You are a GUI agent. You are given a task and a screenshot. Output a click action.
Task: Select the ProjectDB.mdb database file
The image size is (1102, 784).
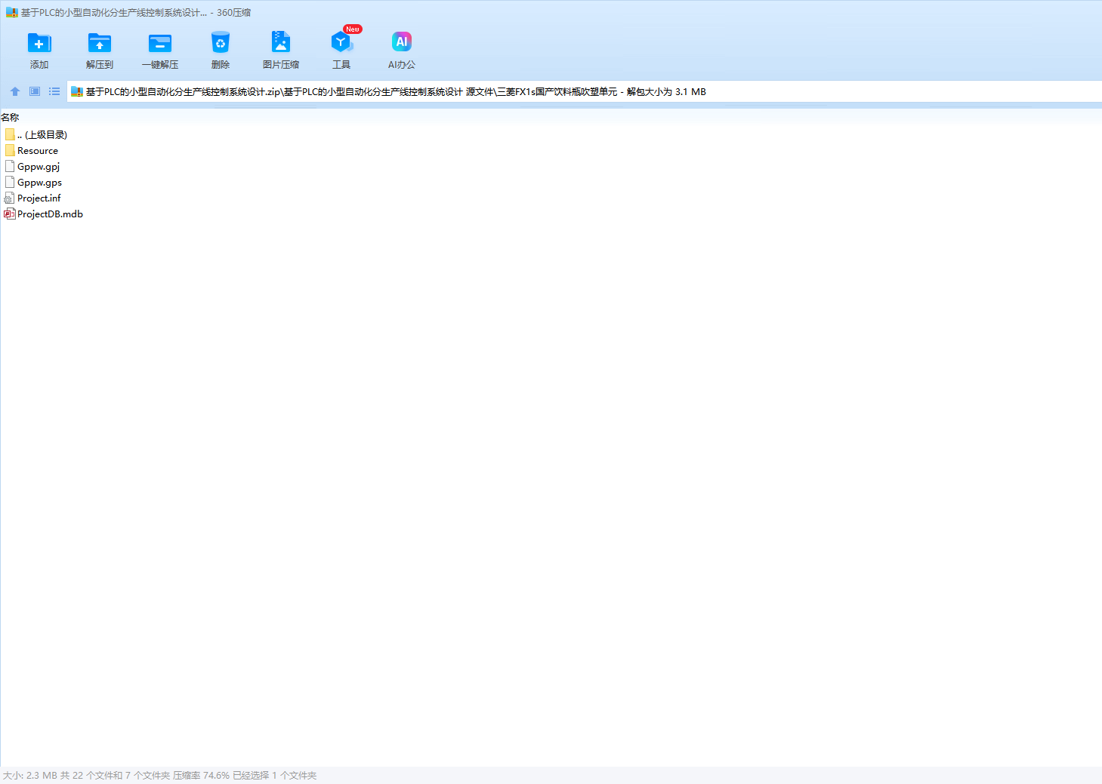point(50,214)
